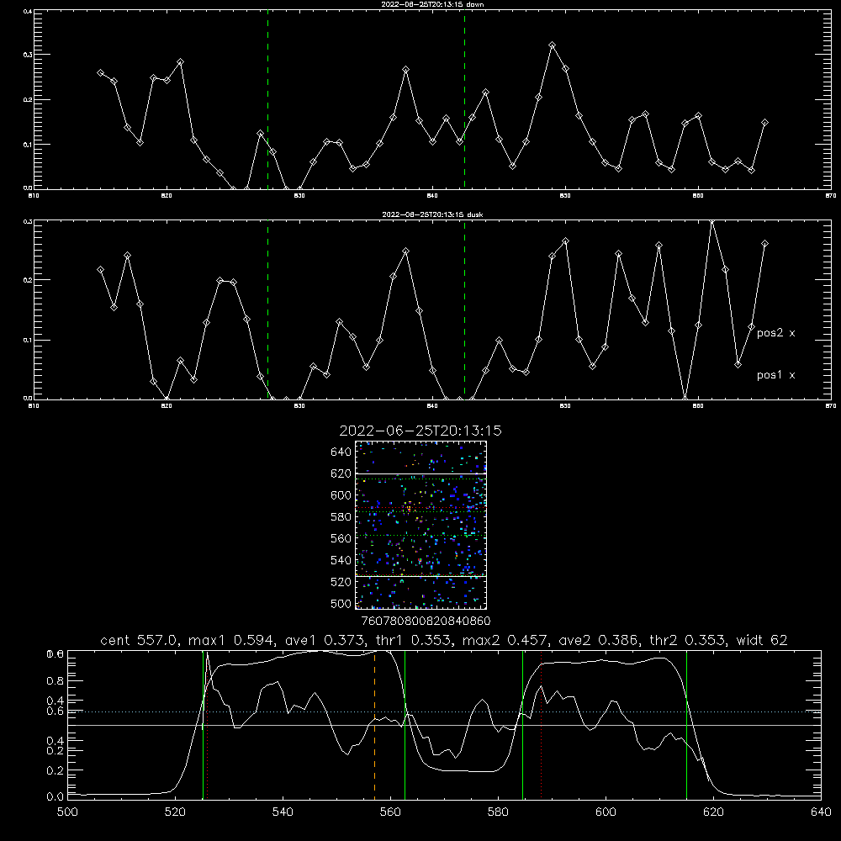Click the 'pos2 x' label
The height and width of the screenshot is (841, 841).
click(775, 333)
